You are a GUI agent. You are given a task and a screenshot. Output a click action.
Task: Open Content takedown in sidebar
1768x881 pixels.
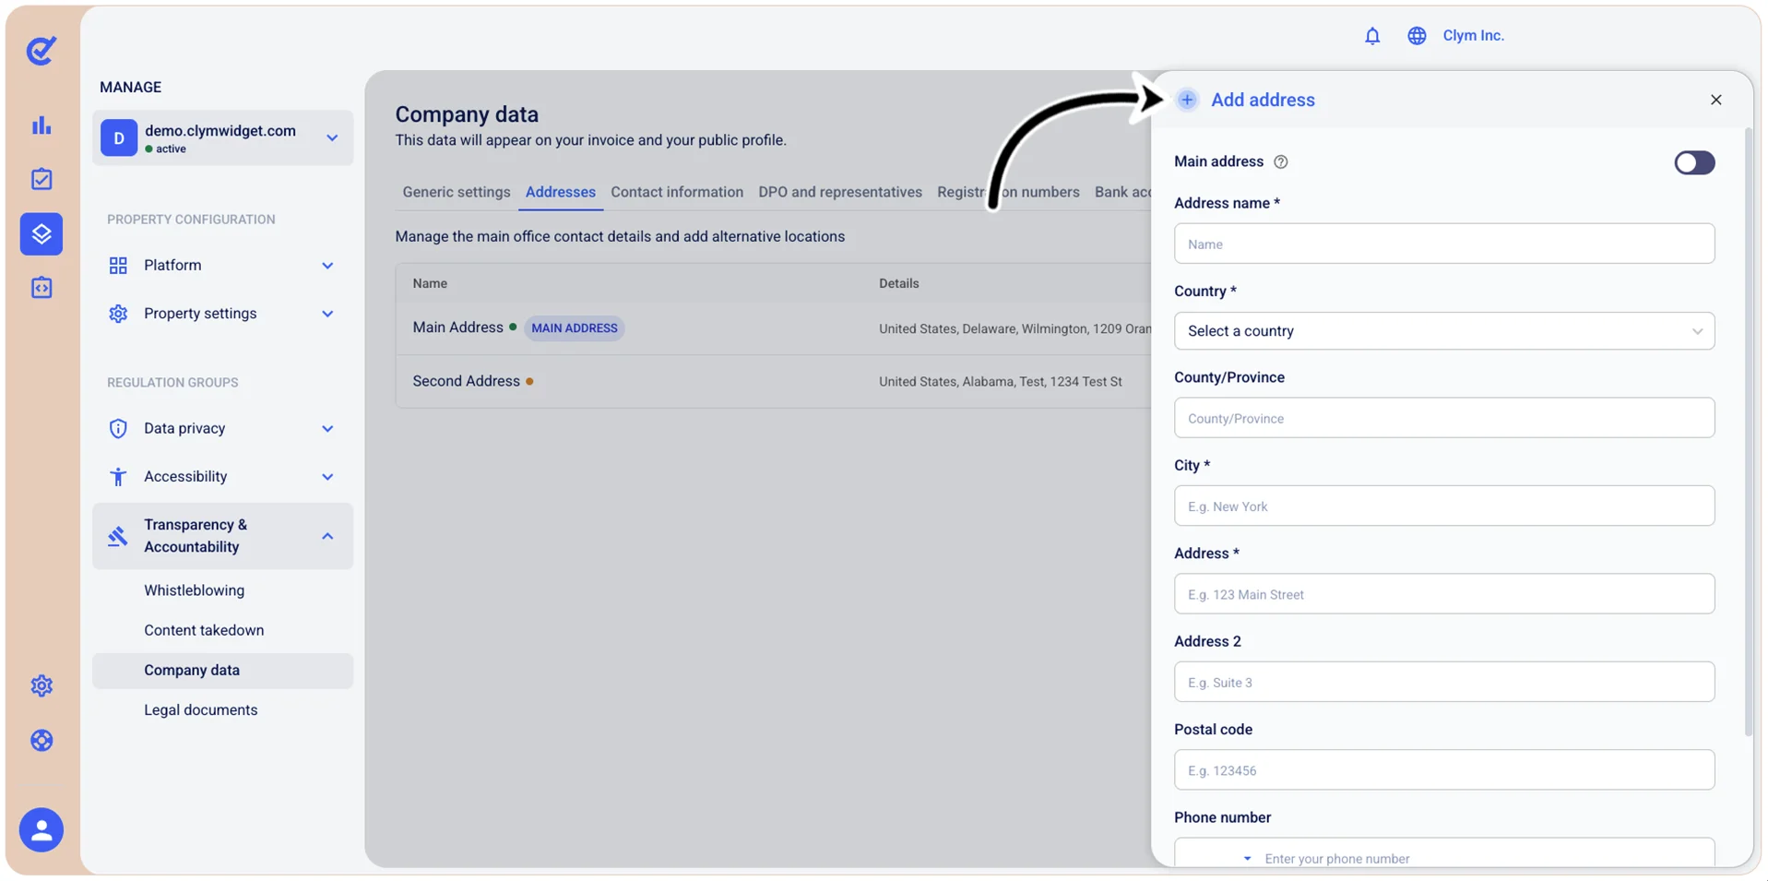tap(203, 630)
